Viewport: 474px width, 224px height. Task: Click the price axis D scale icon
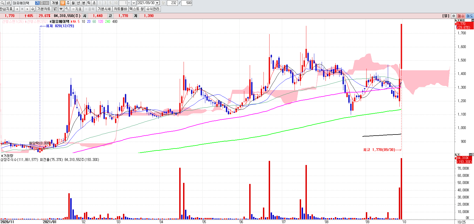coord(464,20)
